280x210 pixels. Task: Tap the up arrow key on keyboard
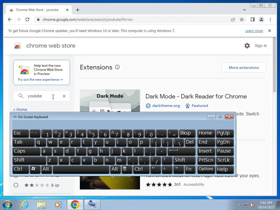coord(167,161)
